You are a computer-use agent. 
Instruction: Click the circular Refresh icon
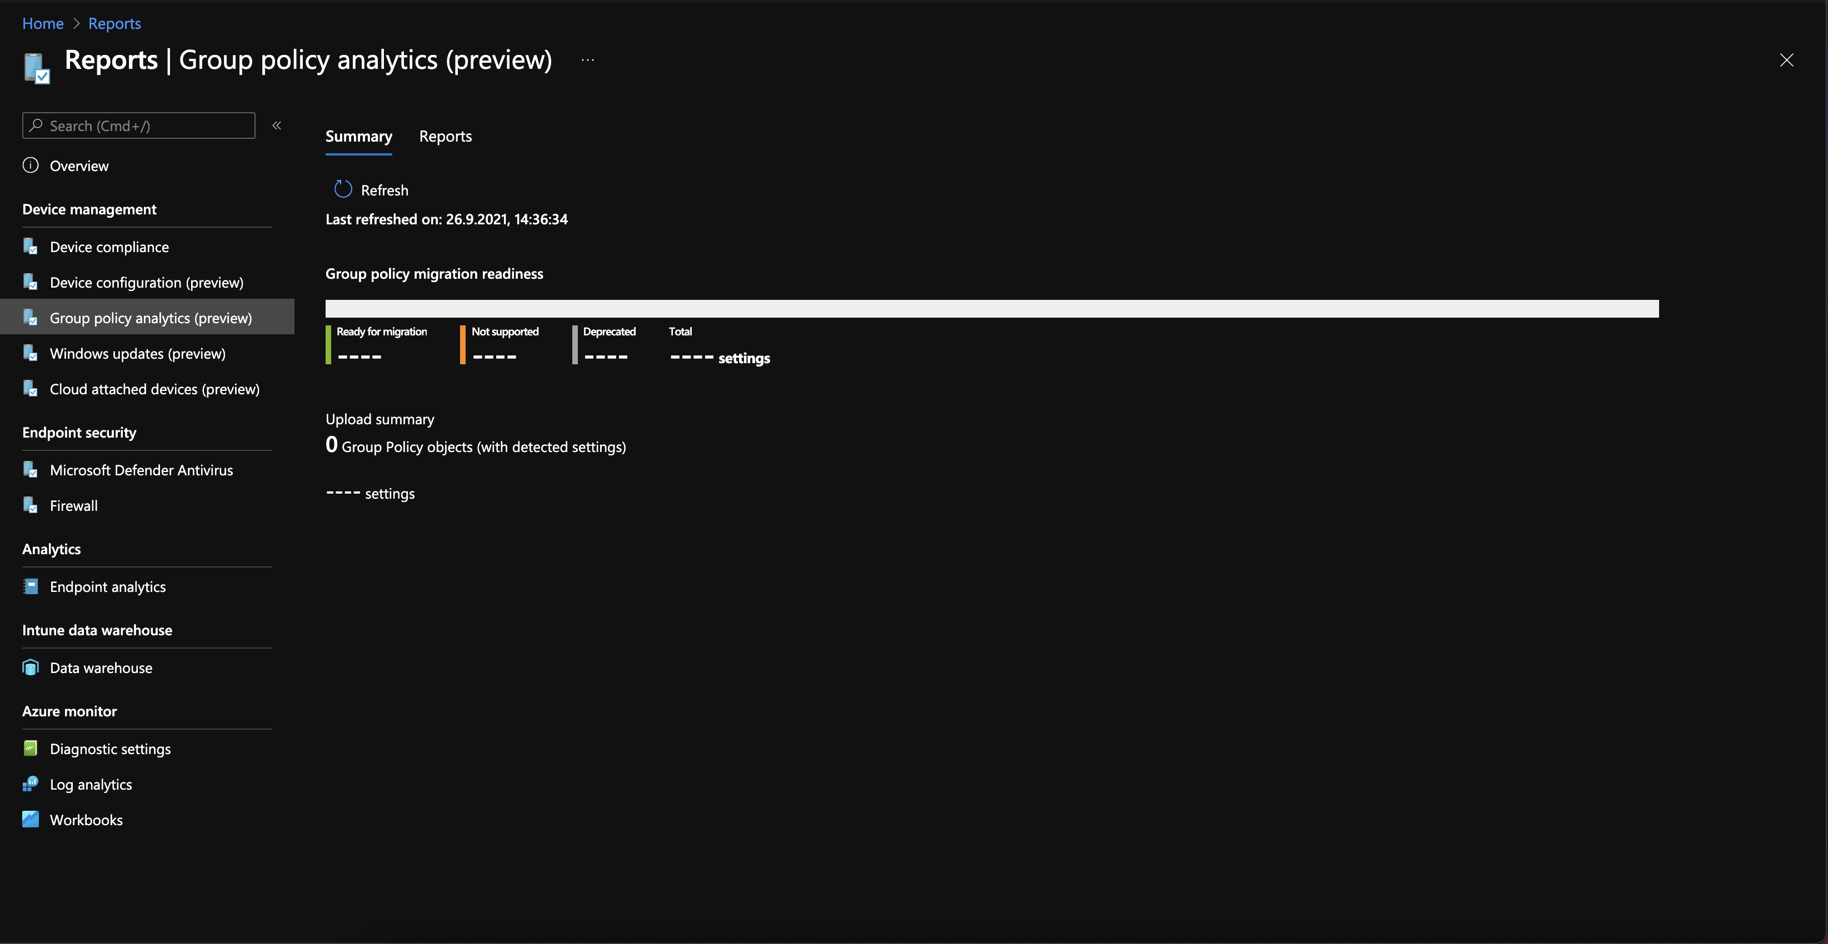[x=343, y=189]
